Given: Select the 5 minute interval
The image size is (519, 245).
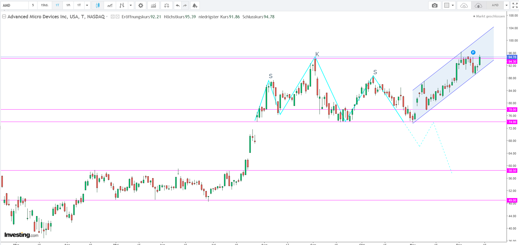Looking at the screenshot, I should pyautogui.click(x=33, y=5).
